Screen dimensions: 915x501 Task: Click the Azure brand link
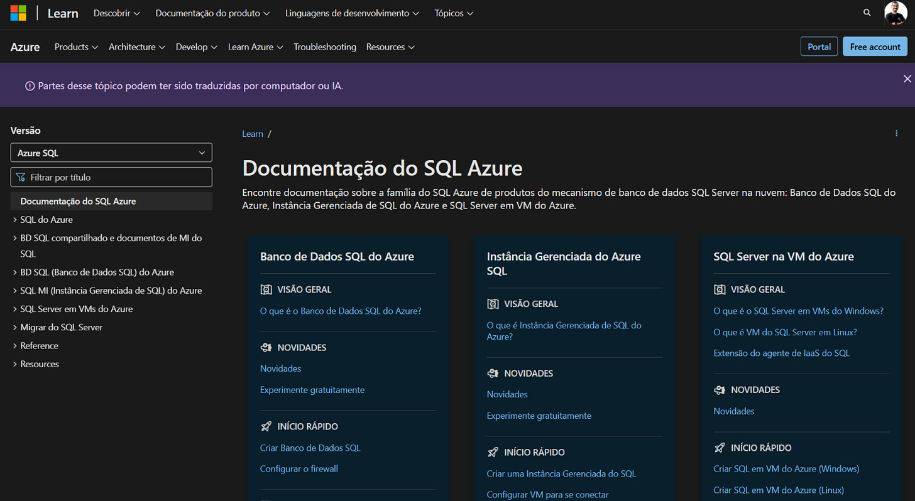coord(25,47)
